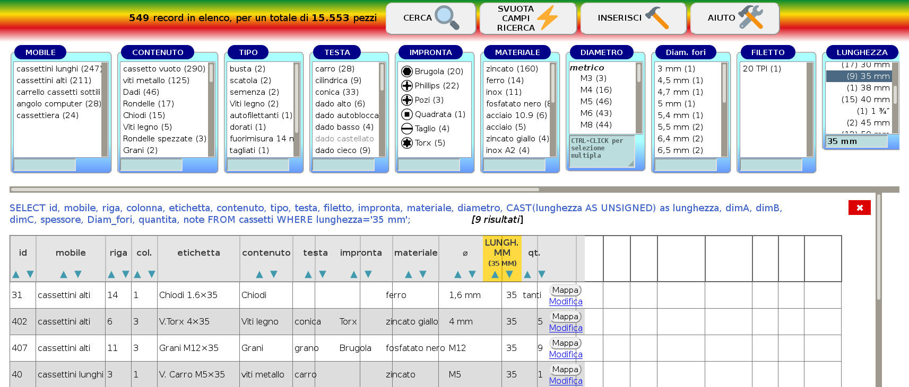Click the CERCA magnifying glass button
This screenshot has height=387, width=909.
click(x=430, y=18)
